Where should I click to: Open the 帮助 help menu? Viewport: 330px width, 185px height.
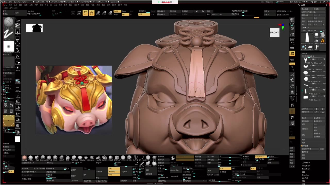[x=126, y=5]
